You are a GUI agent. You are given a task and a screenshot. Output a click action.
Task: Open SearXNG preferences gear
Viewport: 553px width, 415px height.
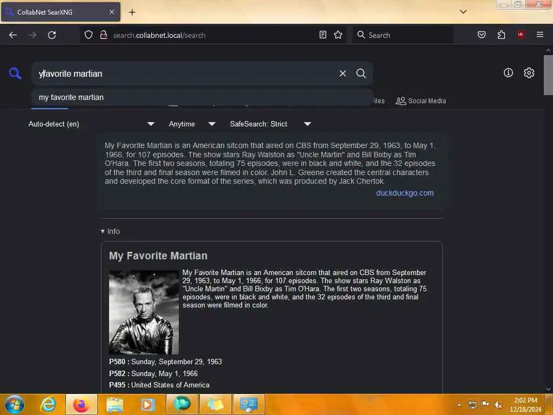coord(529,73)
